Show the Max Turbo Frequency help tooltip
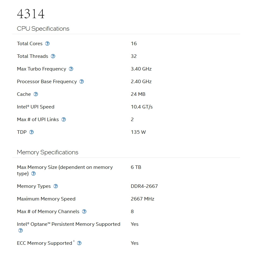 [x=71, y=69]
